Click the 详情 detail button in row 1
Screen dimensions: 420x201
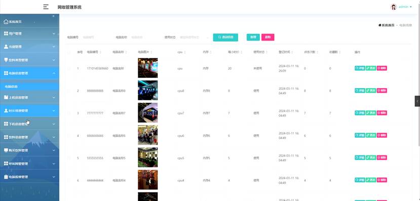click(360, 68)
